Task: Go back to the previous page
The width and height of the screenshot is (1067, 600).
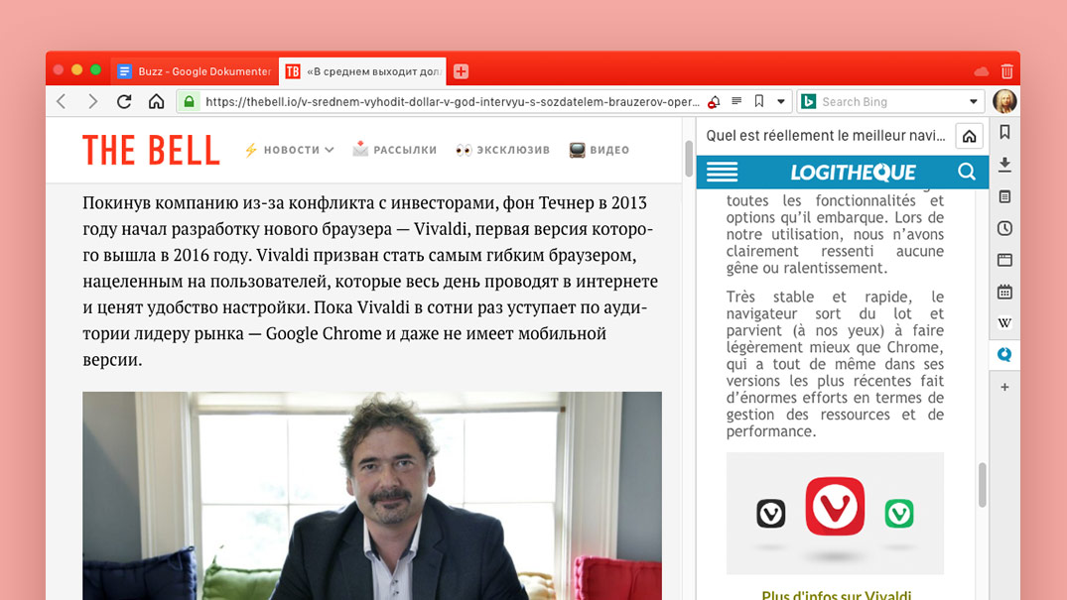Action: coord(62,102)
